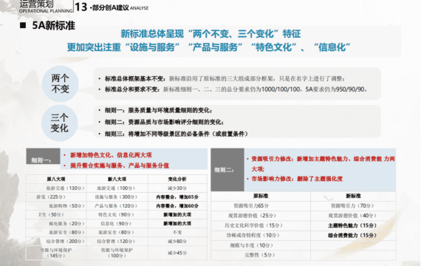The width and height of the screenshot is (421, 266).
Task: Click the '减少30分' cell
Action: tap(177, 188)
